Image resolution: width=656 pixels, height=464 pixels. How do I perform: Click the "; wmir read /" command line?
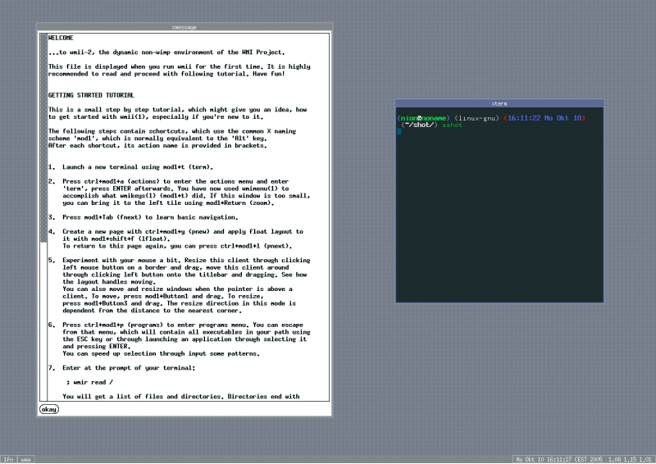pyautogui.click(x=89, y=382)
